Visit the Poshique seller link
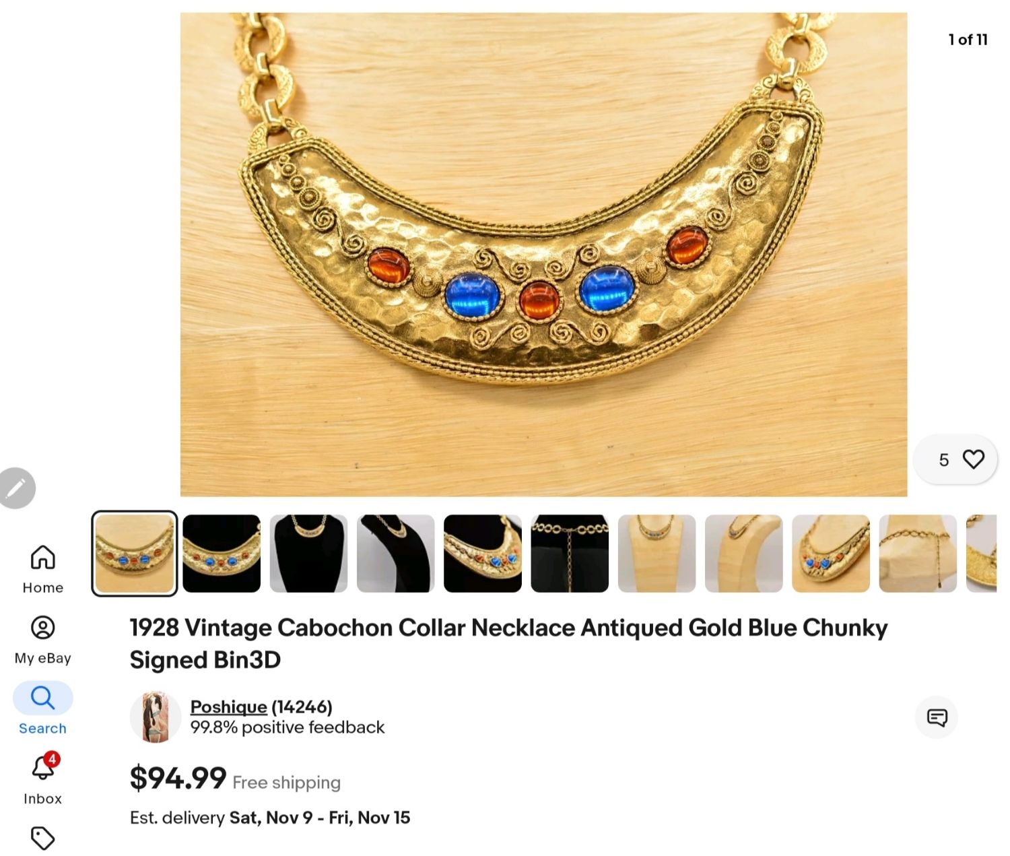This screenshot has width=1010, height=856. tap(229, 706)
